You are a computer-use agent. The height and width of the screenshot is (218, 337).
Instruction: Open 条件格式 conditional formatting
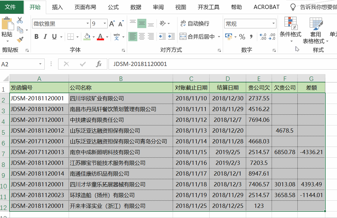click(x=291, y=29)
